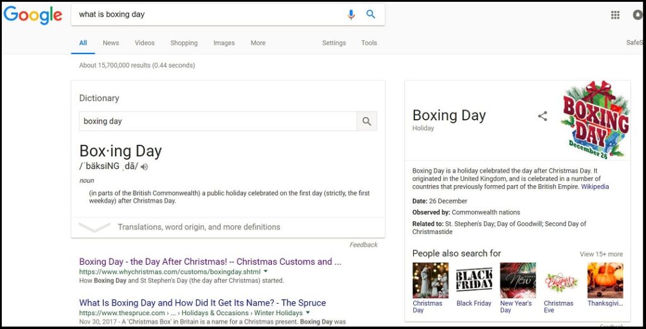
Task: Open dropdown arrow after Winter Holidays breadcrumb
Action: 308,313
